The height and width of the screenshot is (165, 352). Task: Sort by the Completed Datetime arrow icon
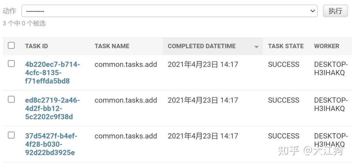click(x=257, y=47)
